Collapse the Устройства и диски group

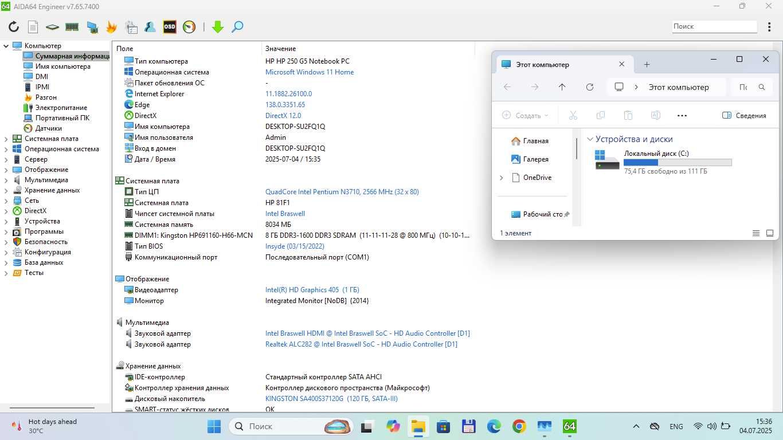click(x=590, y=139)
